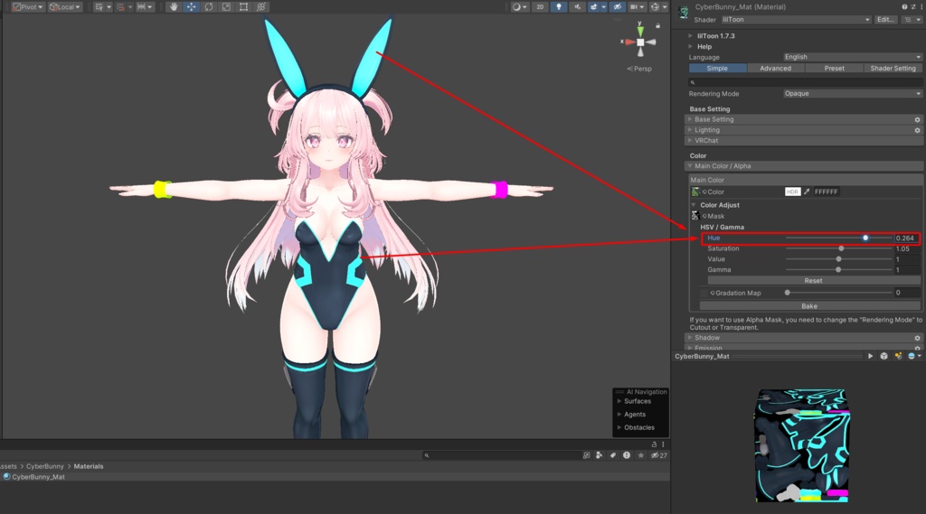Screen dimensions: 926x514
Task: Open Lighting section gear menu
Action: [x=918, y=130]
